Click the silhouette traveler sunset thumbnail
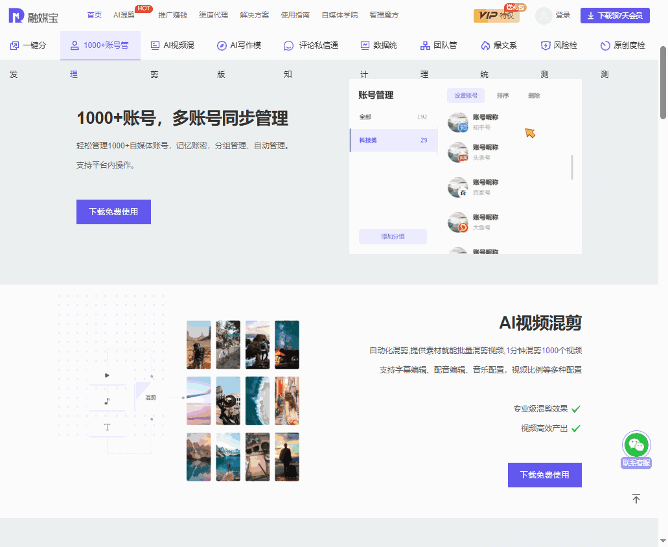The width and height of the screenshot is (668, 547). click(x=287, y=457)
